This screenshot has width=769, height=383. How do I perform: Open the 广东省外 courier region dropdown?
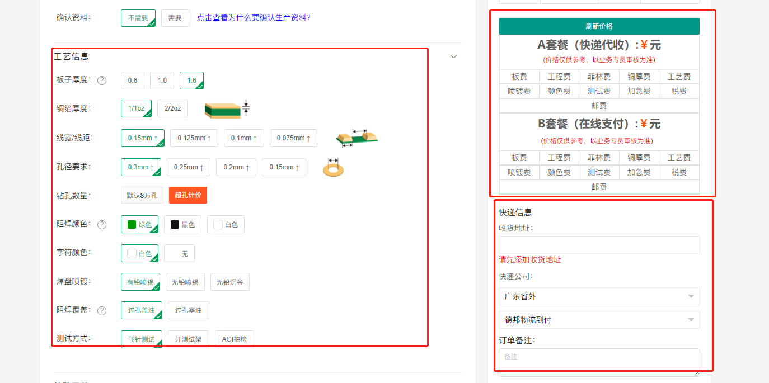click(599, 296)
